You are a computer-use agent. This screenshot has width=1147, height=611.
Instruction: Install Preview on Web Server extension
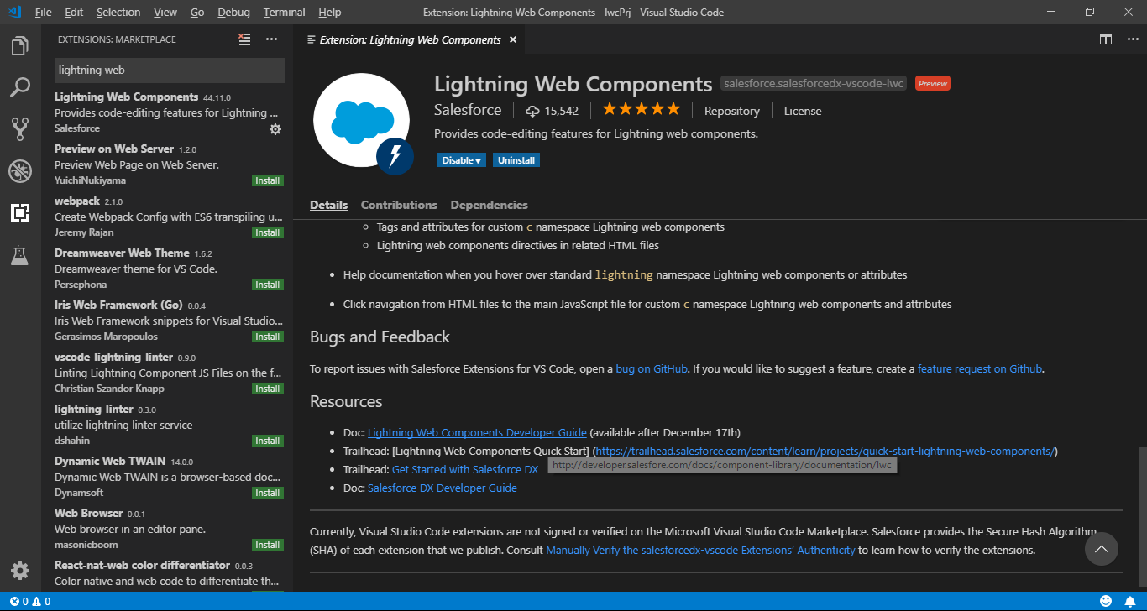(x=268, y=180)
